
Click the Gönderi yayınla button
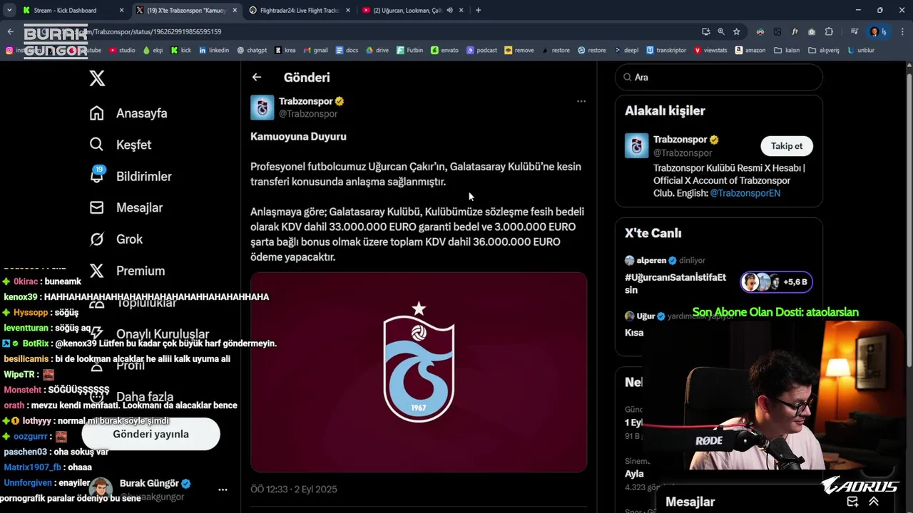(x=151, y=434)
